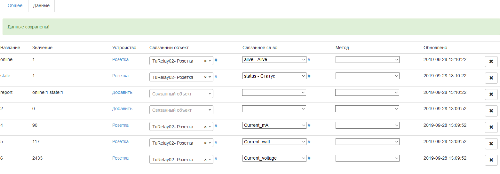Screen dimensions: 500x174
Task: Clear linked object for Current_mA row
Action: click(x=205, y=127)
